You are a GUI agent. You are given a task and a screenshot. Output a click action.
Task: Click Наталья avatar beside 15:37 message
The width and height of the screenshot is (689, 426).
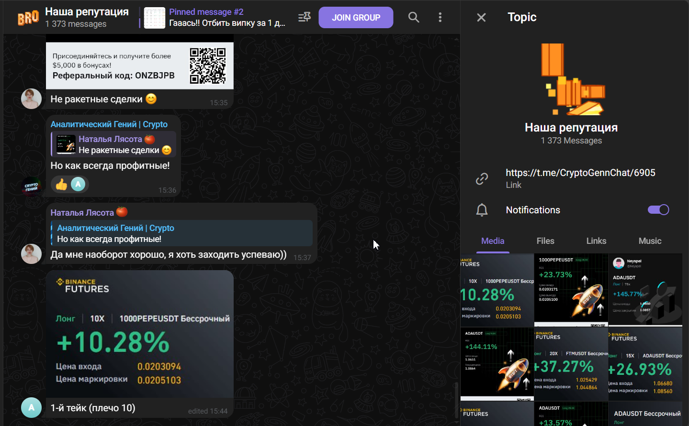(32, 253)
